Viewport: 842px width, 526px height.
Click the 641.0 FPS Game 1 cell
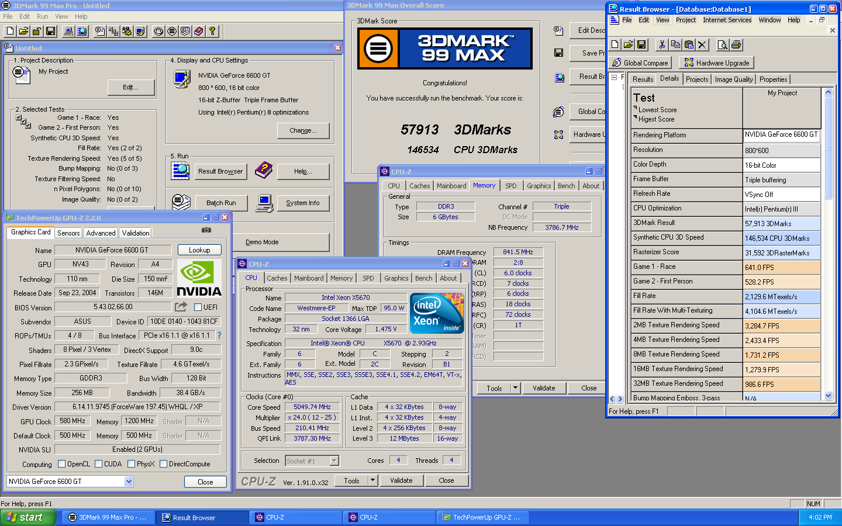pyautogui.click(x=782, y=267)
